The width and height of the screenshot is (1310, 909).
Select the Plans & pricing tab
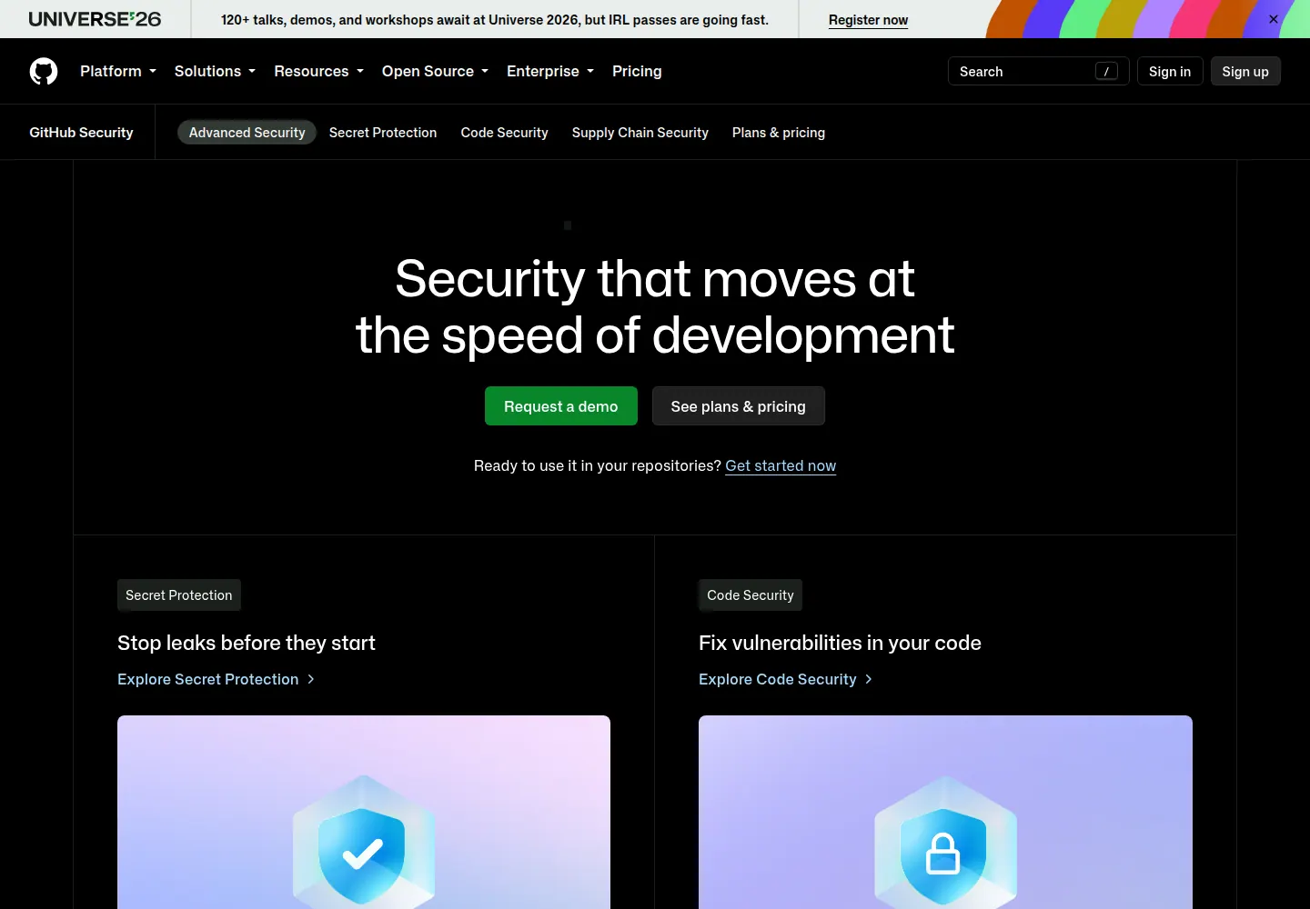coord(779,133)
